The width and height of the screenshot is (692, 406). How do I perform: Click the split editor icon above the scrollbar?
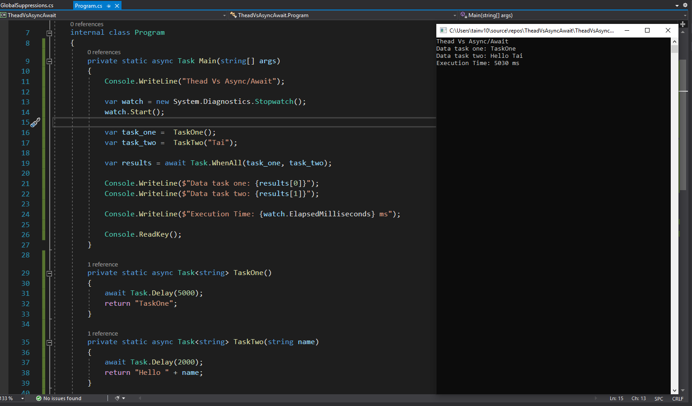coord(683,24)
